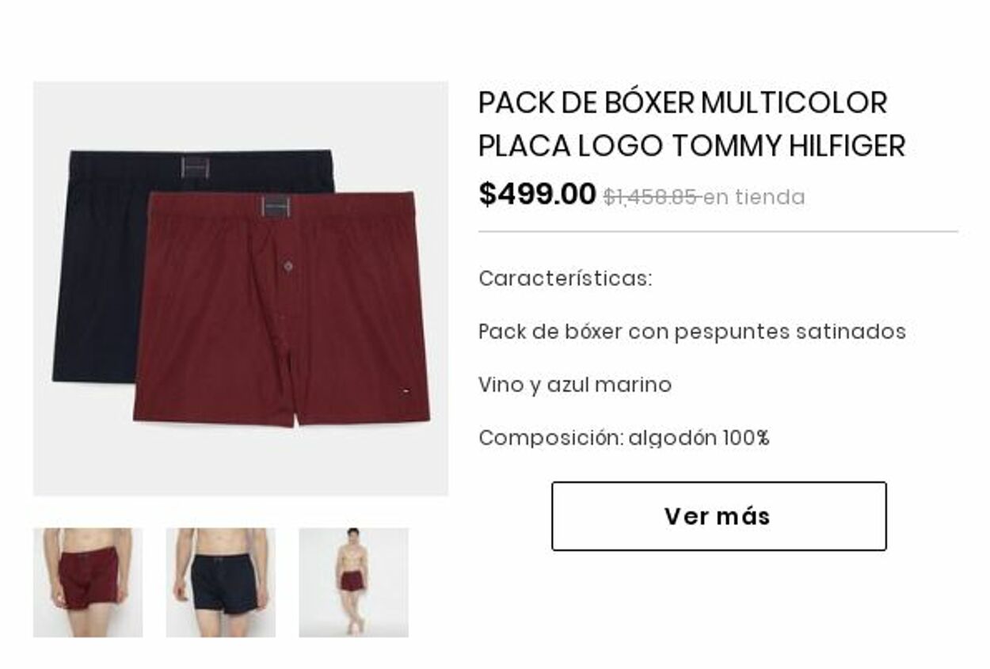
Task: Click the "pespuntes satinados" description line
Action: 692,332
